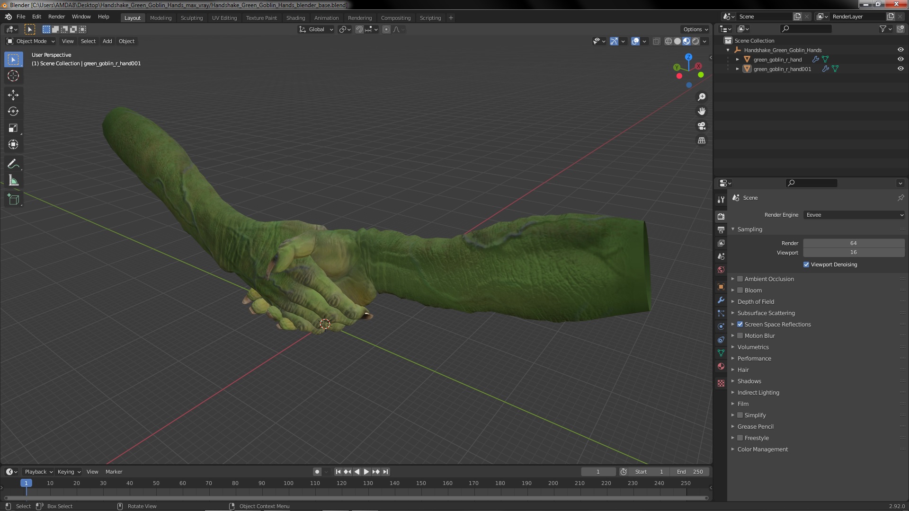Viewport: 909px width, 511px height.
Task: Open Keying popover in timeline
Action: pyautogui.click(x=69, y=472)
